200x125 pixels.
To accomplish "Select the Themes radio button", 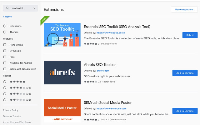I will click(5, 32).
